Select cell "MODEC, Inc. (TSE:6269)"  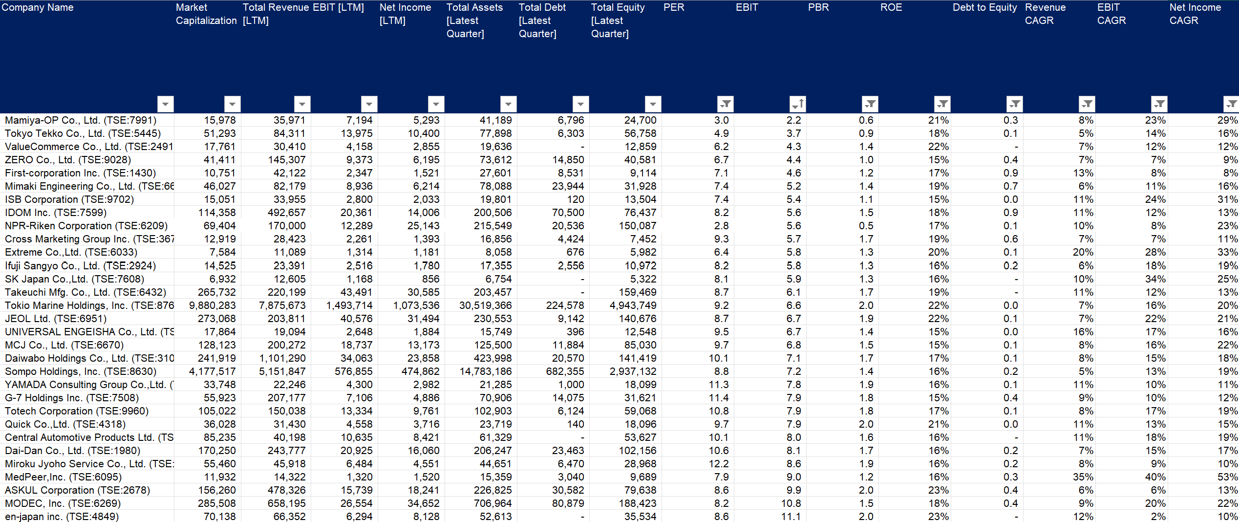tap(87, 503)
